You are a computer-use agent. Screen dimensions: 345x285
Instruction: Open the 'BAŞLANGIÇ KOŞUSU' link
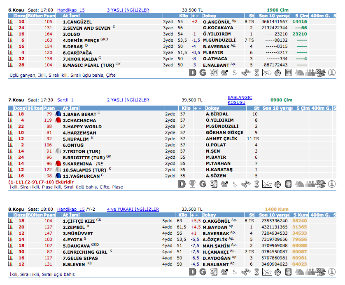click(x=240, y=100)
